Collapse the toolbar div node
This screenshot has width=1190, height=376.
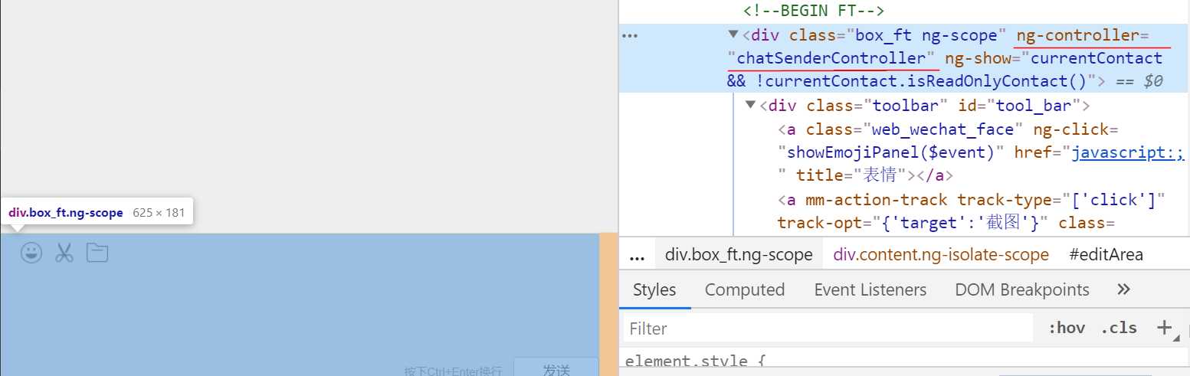click(751, 105)
